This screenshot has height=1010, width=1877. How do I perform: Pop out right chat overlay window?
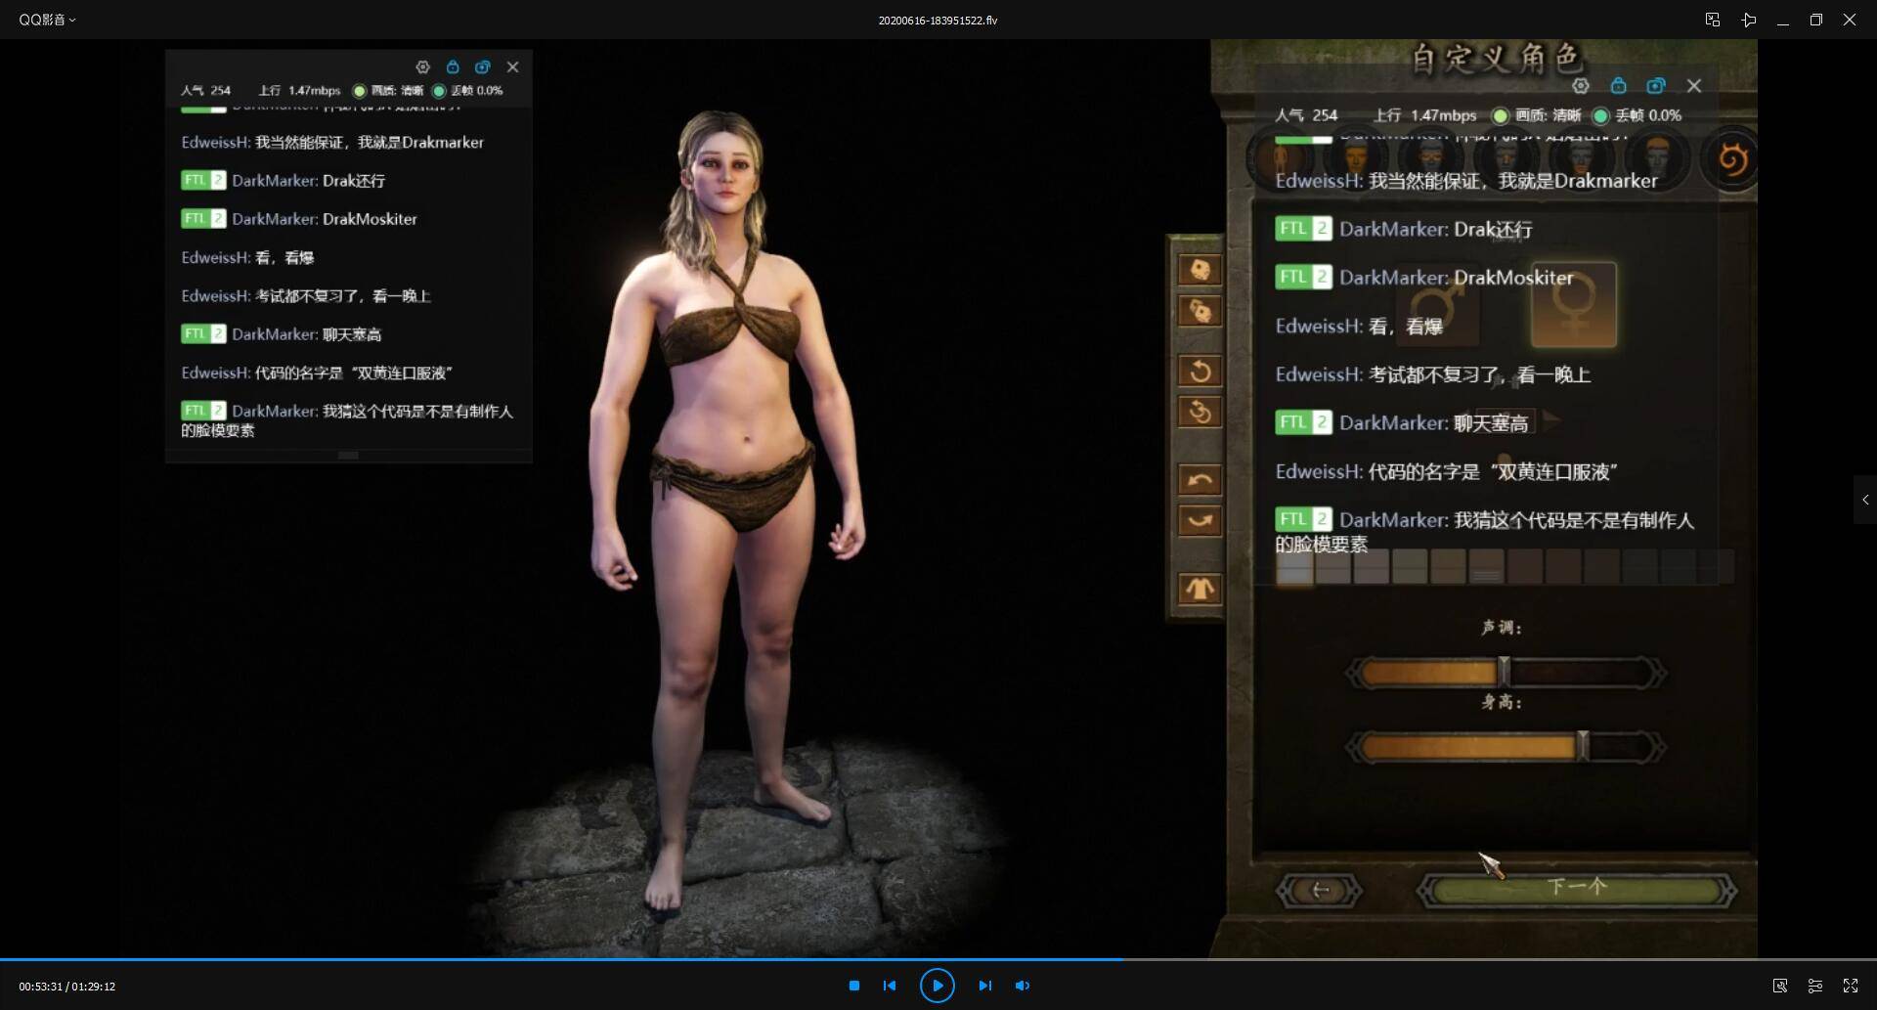click(1656, 85)
